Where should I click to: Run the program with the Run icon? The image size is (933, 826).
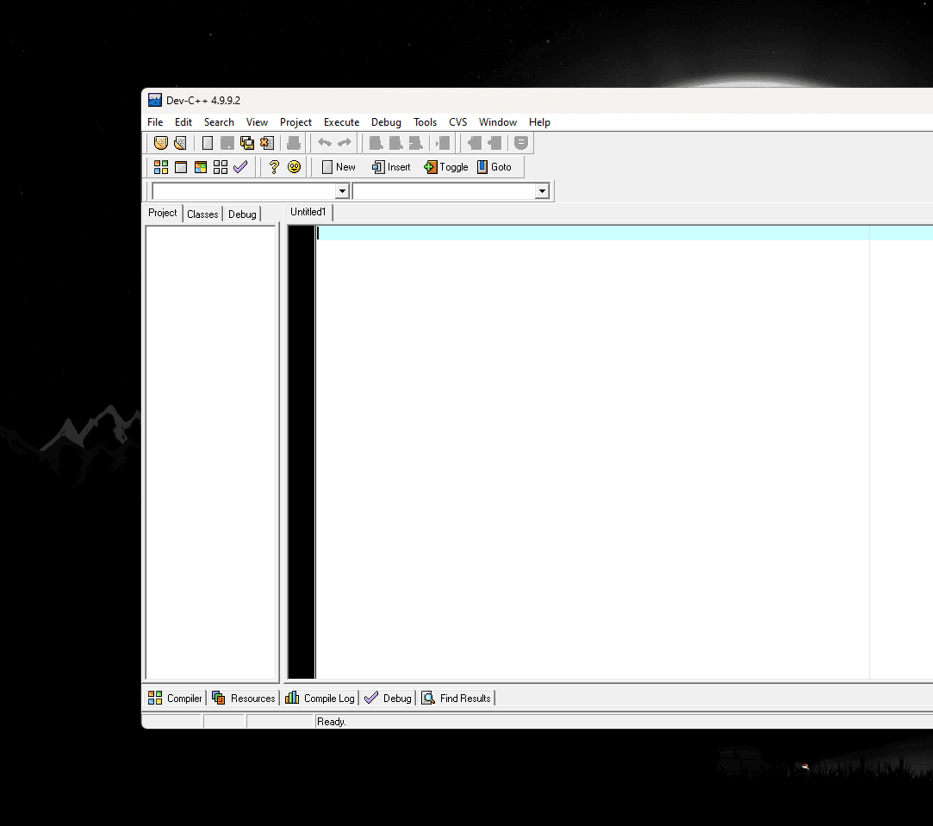[181, 167]
